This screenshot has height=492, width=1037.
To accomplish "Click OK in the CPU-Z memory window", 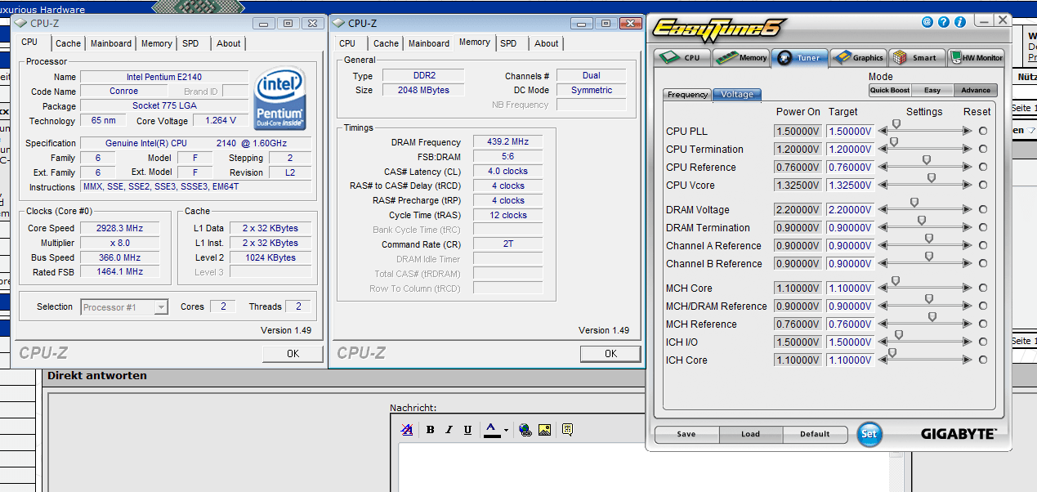I will coord(610,353).
